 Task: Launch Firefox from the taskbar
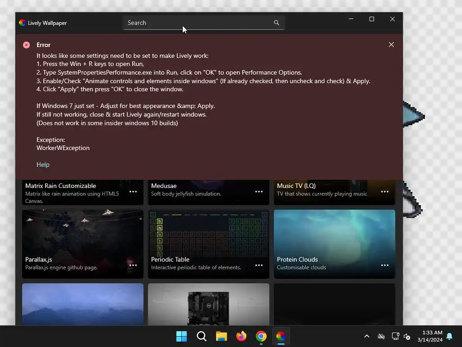241,336
